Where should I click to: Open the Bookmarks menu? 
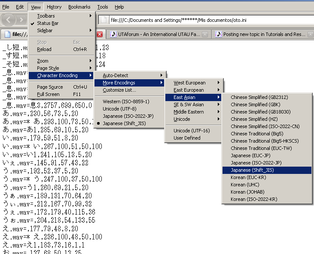click(x=79, y=7)
